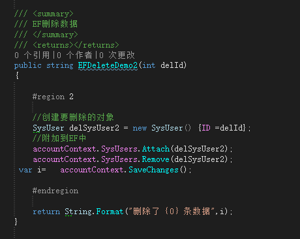Viewport: 300px width, 239px height.
Task: Click the ID property in object initializer
Action: [206, 128]
